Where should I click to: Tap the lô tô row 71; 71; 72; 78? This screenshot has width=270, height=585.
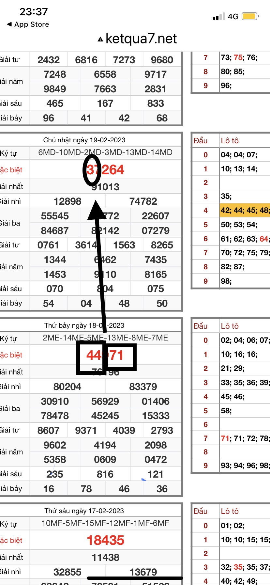pos(245,438)
